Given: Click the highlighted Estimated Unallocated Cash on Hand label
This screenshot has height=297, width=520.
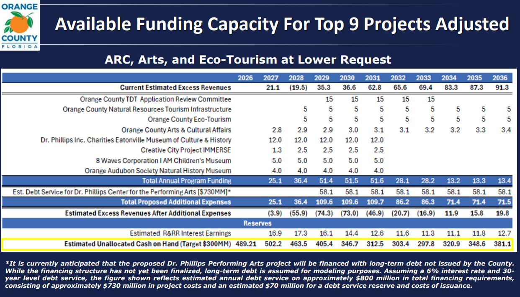Looking at the screenshot, I should 148,244.
